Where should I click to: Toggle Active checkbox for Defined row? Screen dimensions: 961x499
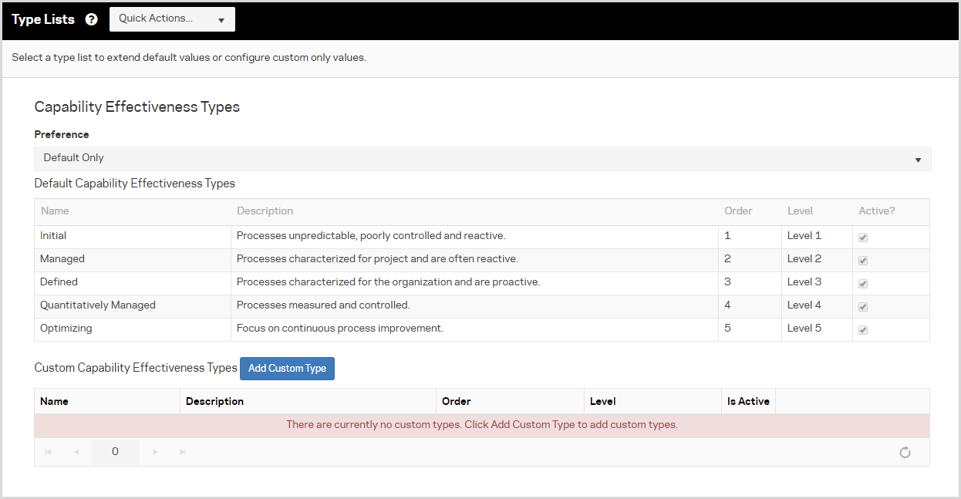coord(863,284)
